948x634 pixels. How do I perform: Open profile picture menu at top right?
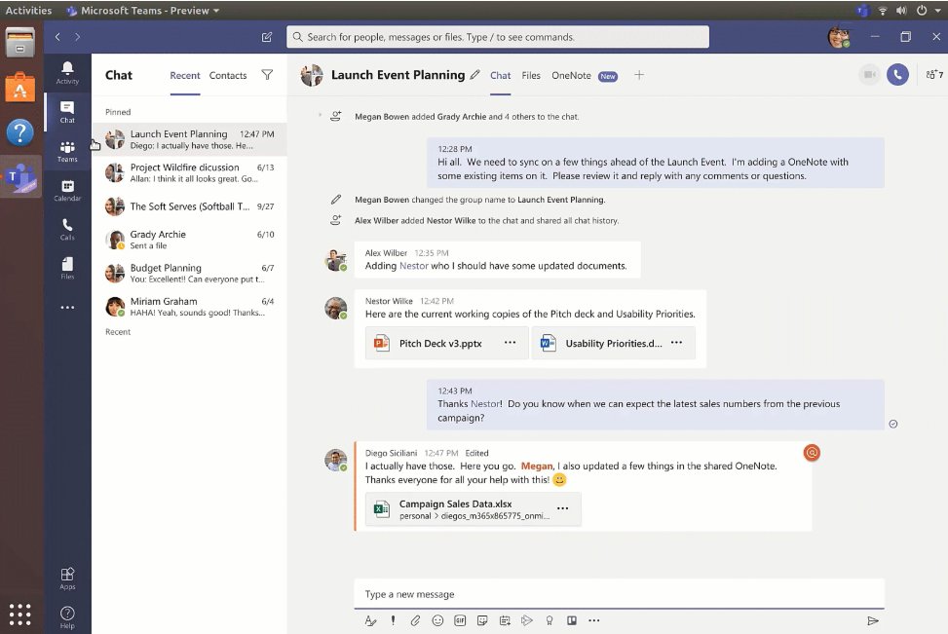coord(839,37)
